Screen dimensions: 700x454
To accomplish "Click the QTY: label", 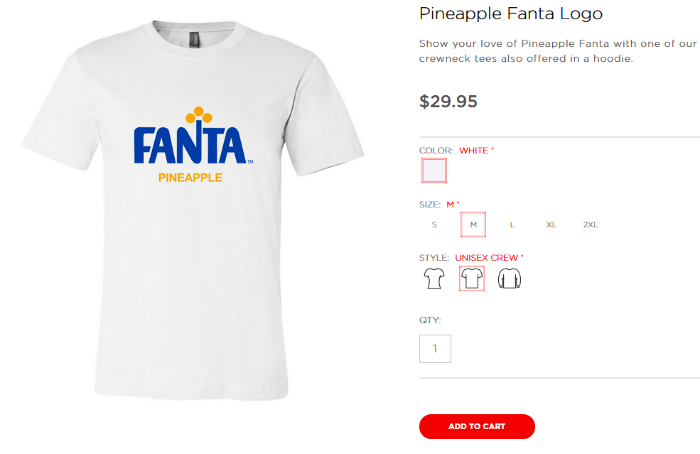I will click(x=430, y=320).
